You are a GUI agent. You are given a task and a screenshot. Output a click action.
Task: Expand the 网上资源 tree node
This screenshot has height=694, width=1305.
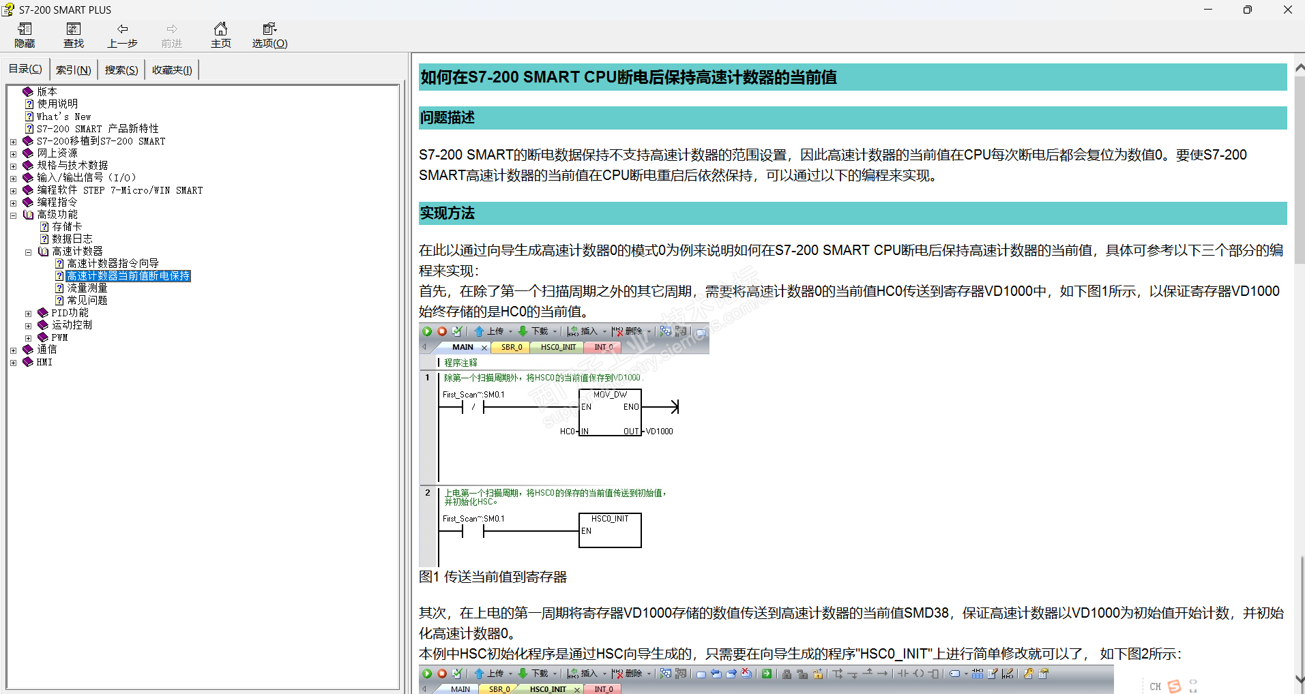tap(14, 154)
